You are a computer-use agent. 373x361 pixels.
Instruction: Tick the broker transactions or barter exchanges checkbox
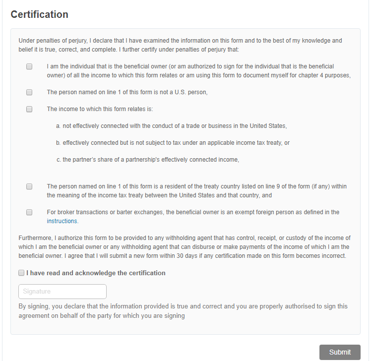coord(29,212)
